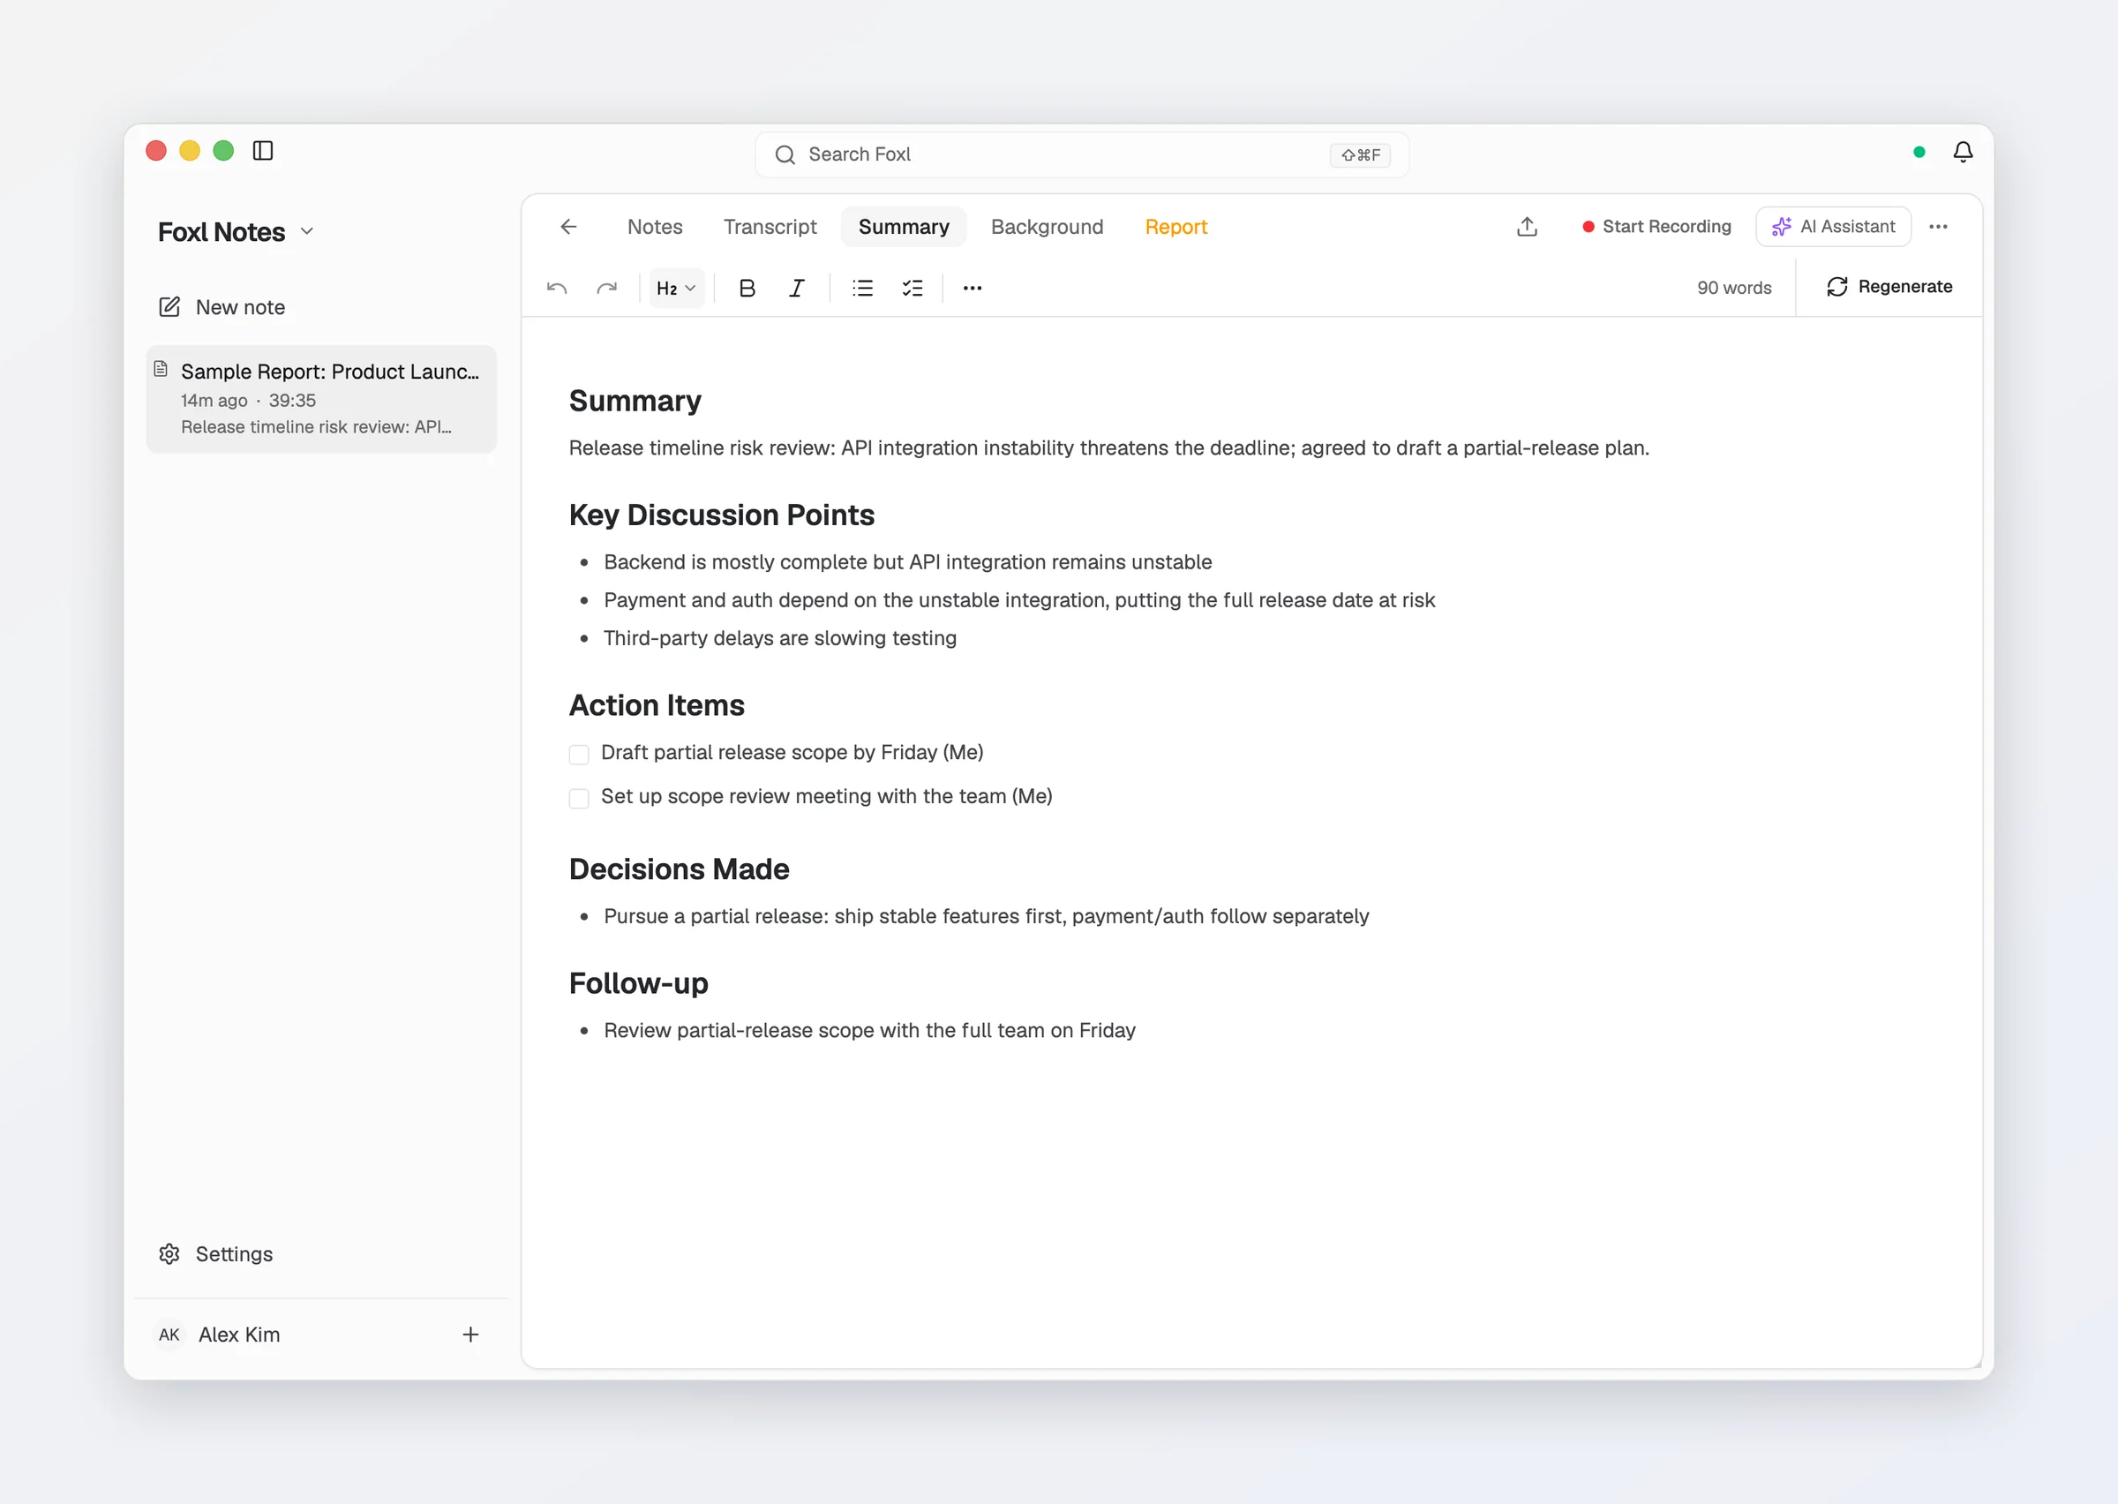Start Recording the meeting

tap(1656, 227)
